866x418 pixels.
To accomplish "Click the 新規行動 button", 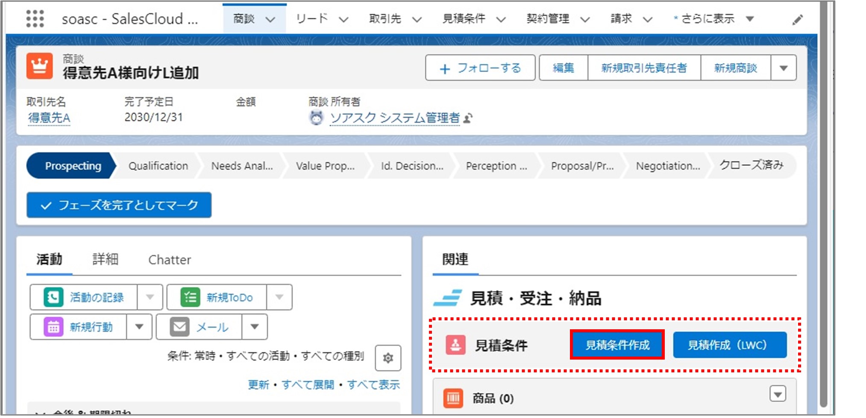I will [x=78, y=327].
